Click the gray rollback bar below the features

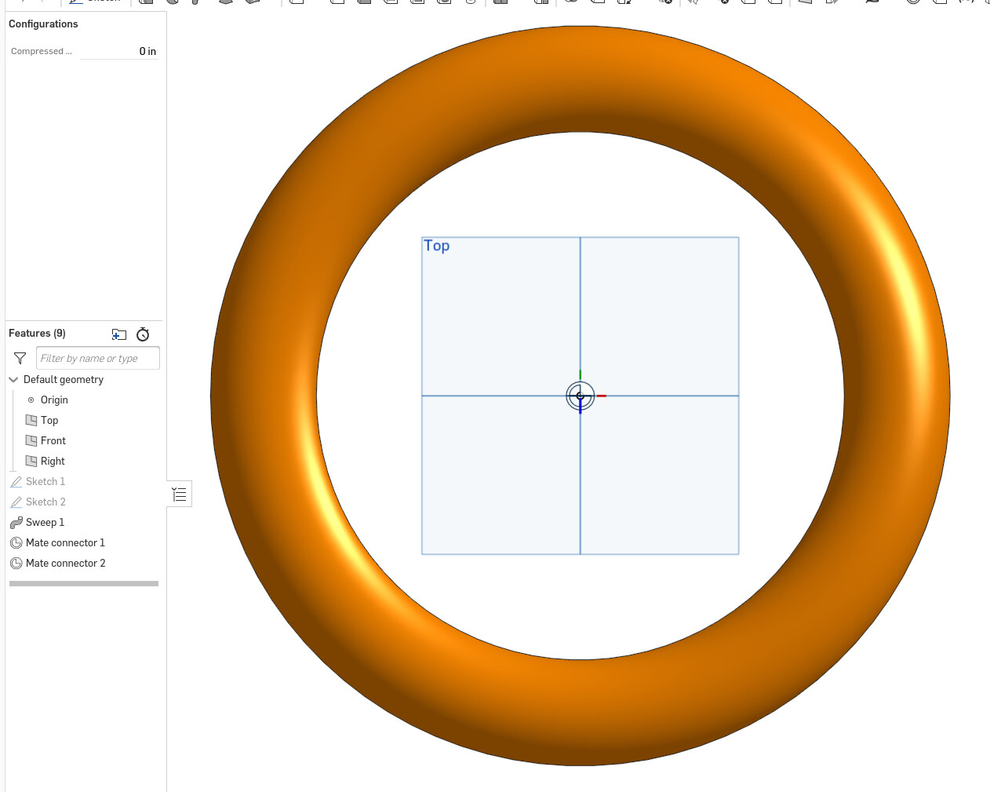pos(84,583)
